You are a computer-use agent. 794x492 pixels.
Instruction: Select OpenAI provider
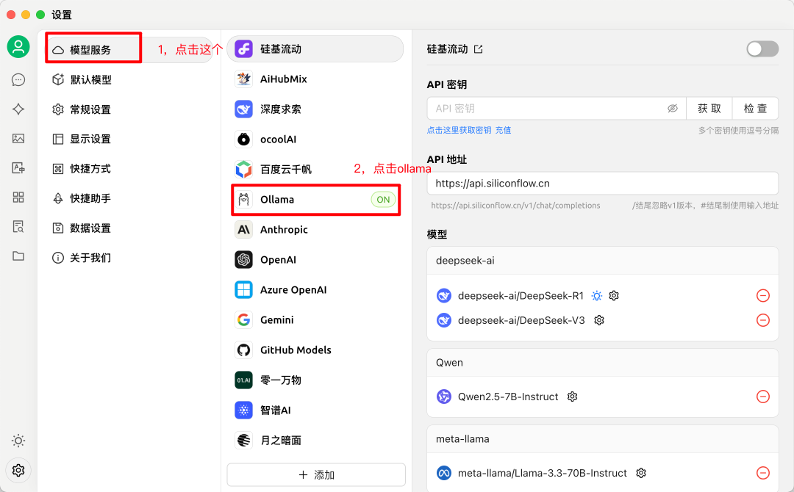(315, 259)
